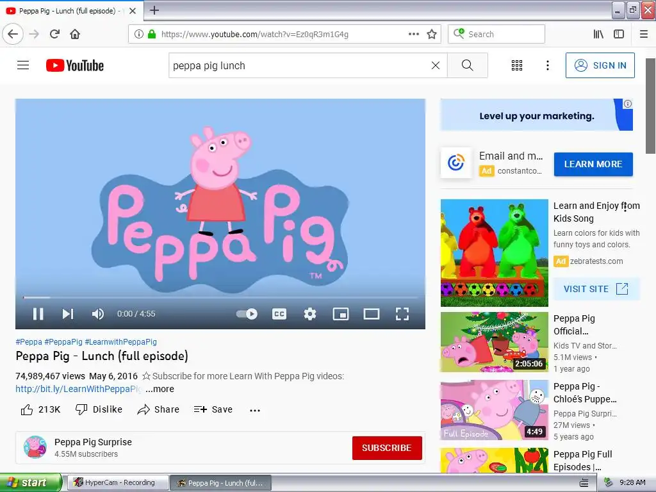Click LEARN MORE on the ad
This screenshot has width=656, height=492.
coord(593,164)
